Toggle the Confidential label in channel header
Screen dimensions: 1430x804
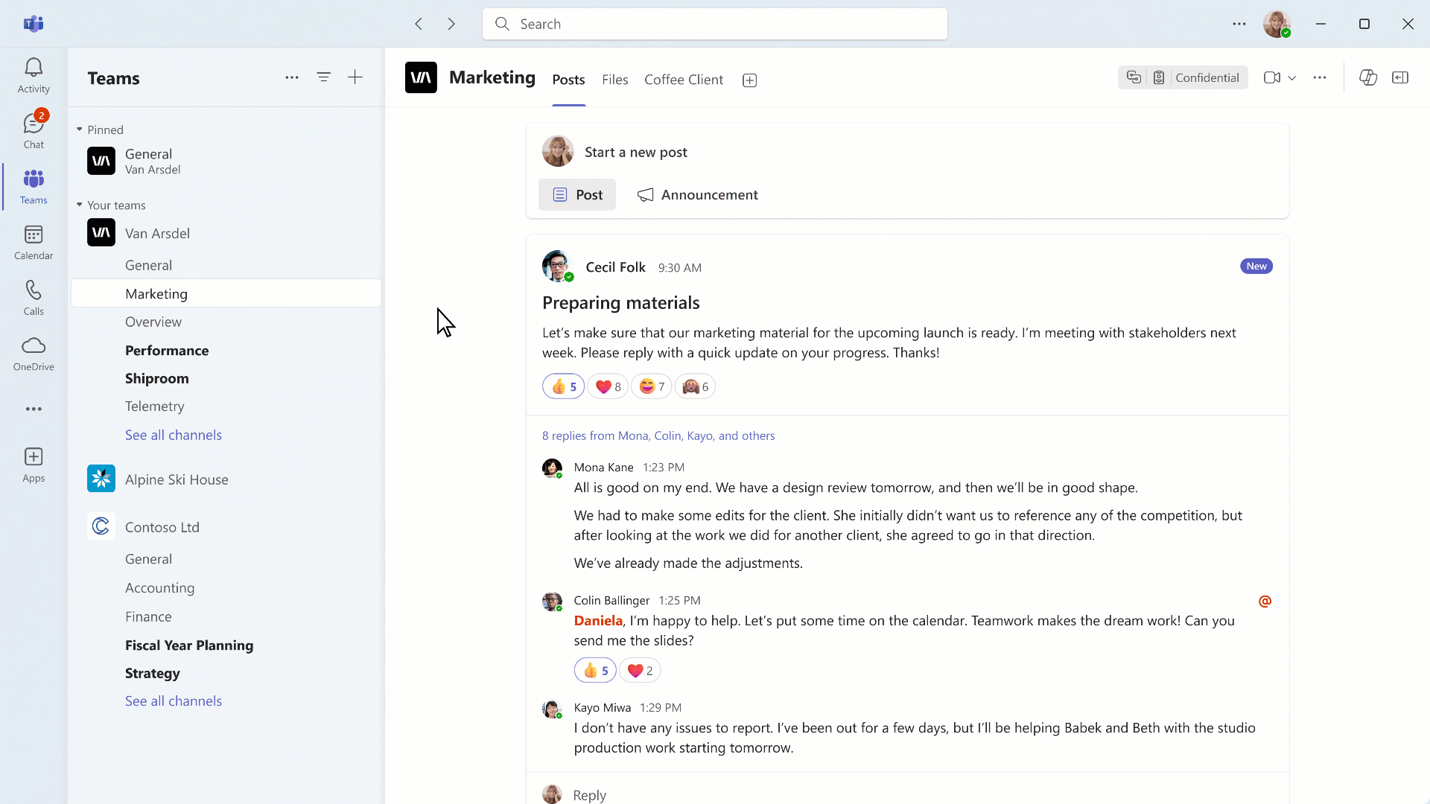coord(1196,77)
